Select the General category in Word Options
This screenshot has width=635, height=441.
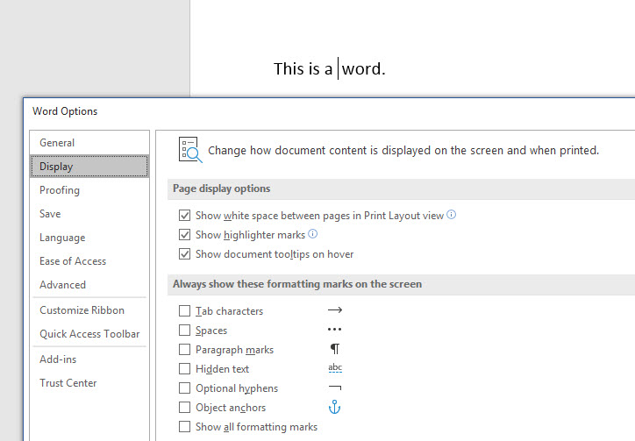click(89, 143)
